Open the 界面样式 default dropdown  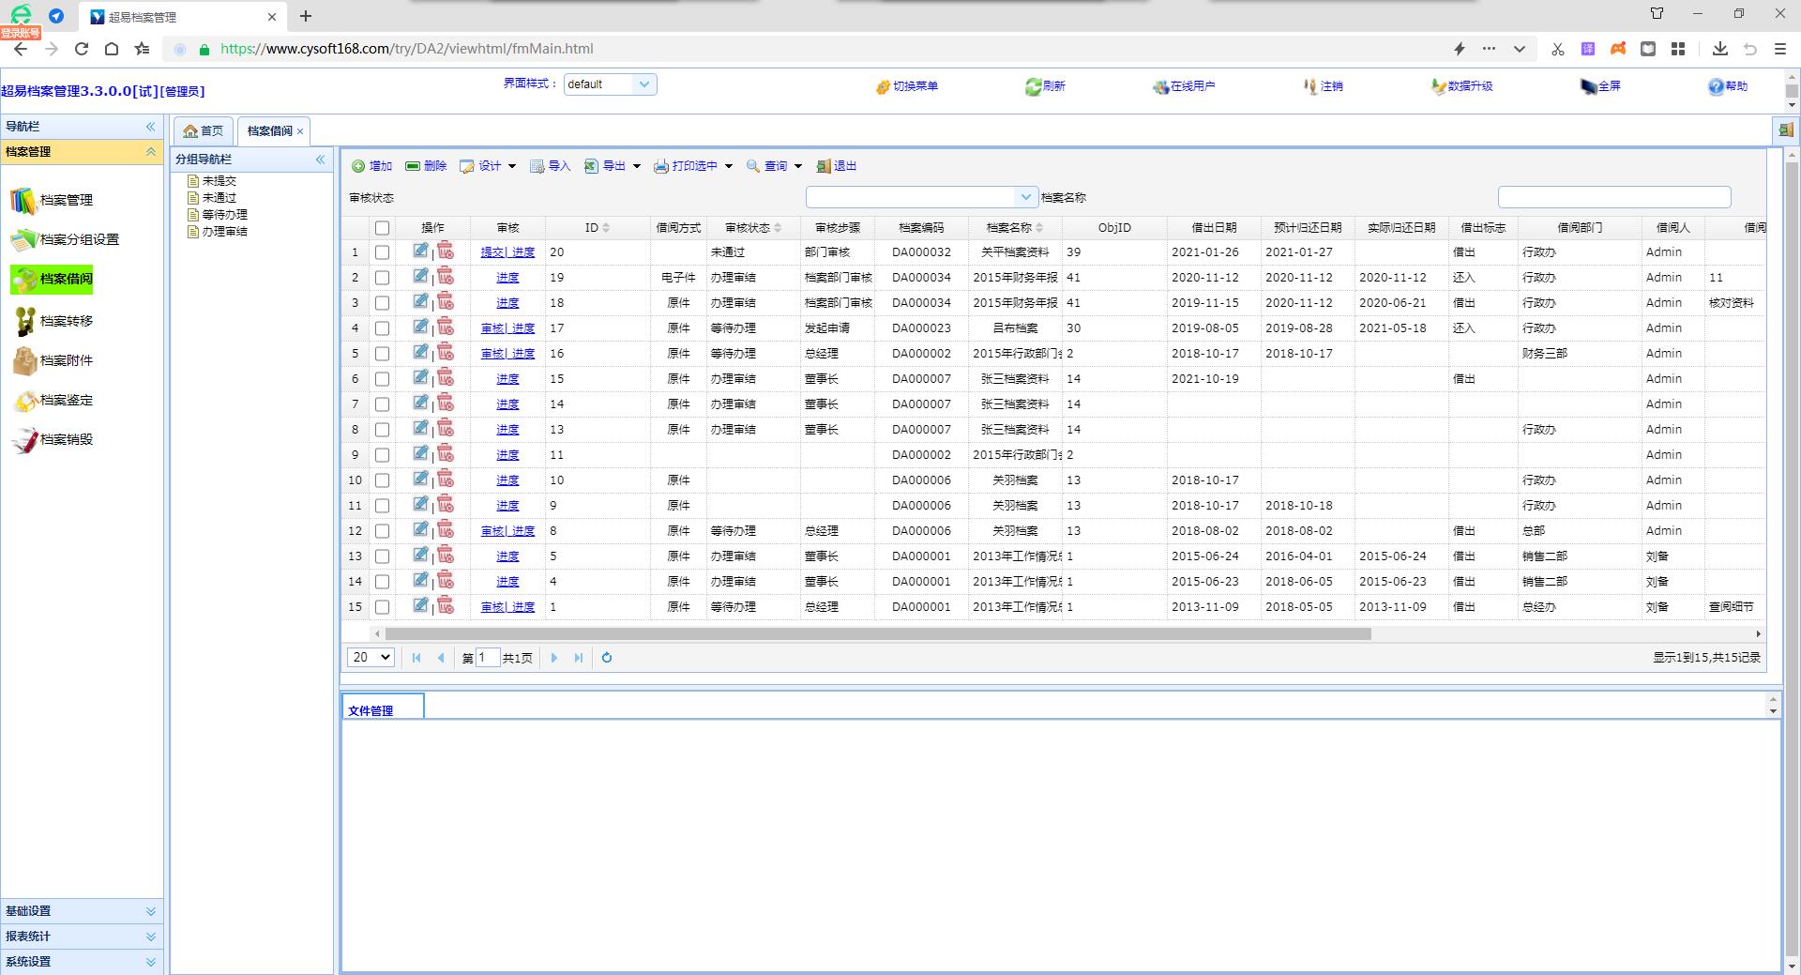pos(643,84)
